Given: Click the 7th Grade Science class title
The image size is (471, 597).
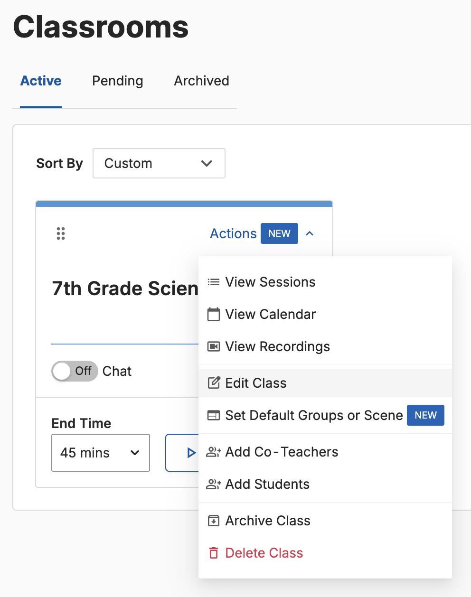Looking at the screenshot, I should [125, 289].
